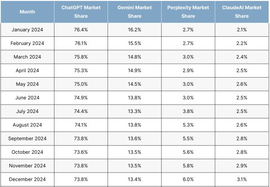Click Perplexity's 3.8% July 2024 cell
The height and width of the screenshot is (187, 270).
point(188,112)
